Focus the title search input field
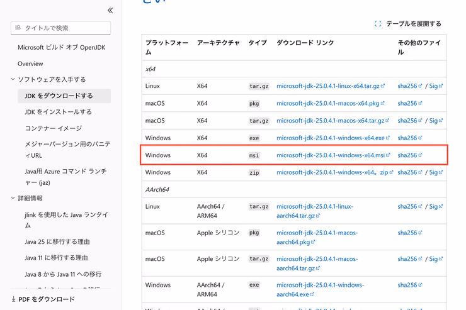Viewport: 466px width, 310px height. (x=61, y=28)
